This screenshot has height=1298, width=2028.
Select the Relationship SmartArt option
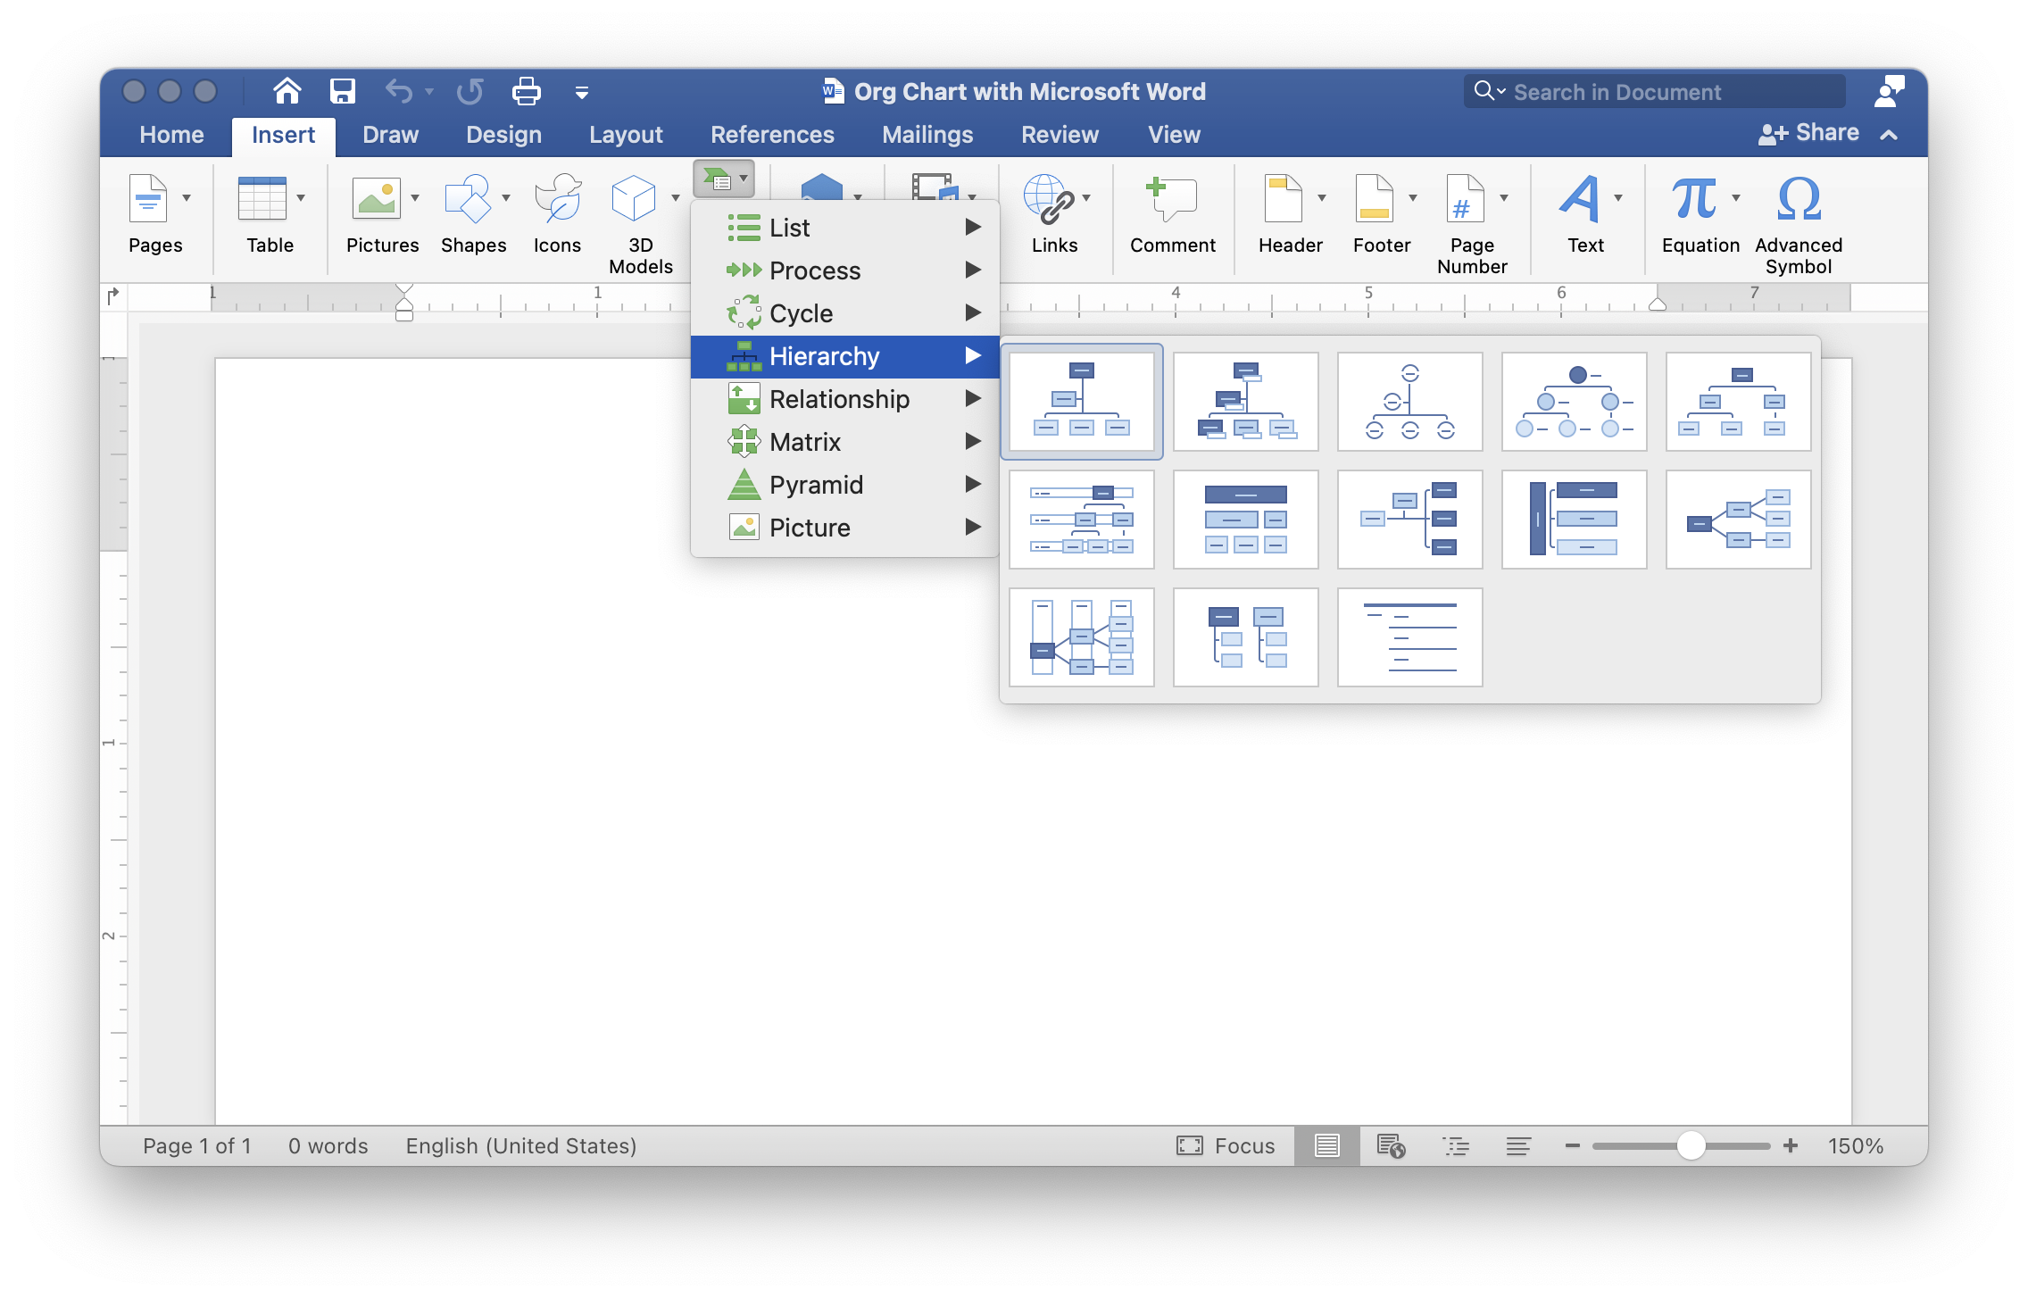click(x=838, y=397)
